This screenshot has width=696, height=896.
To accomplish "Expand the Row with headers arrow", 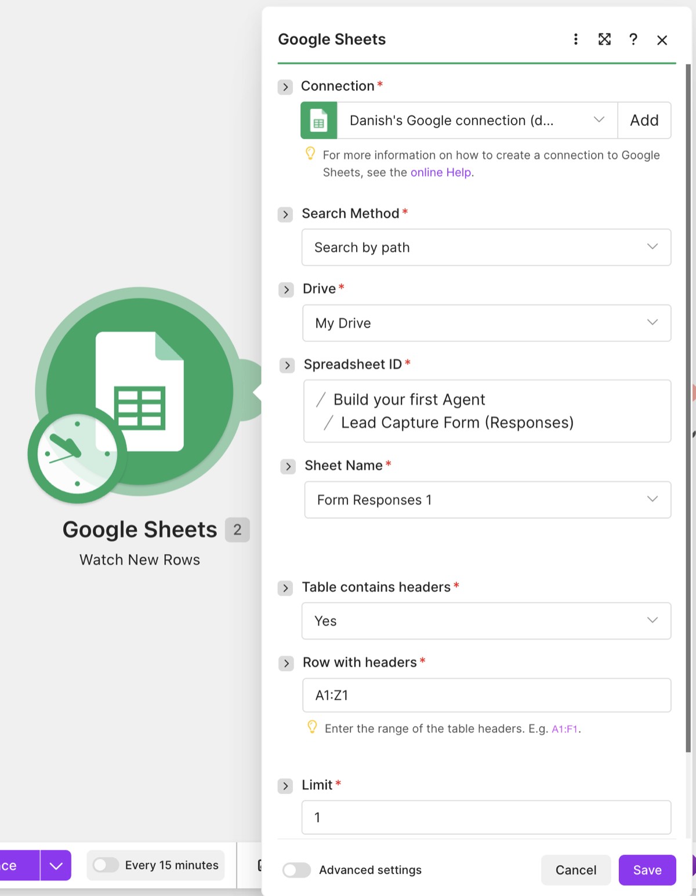I will click(x=286, y=663).
